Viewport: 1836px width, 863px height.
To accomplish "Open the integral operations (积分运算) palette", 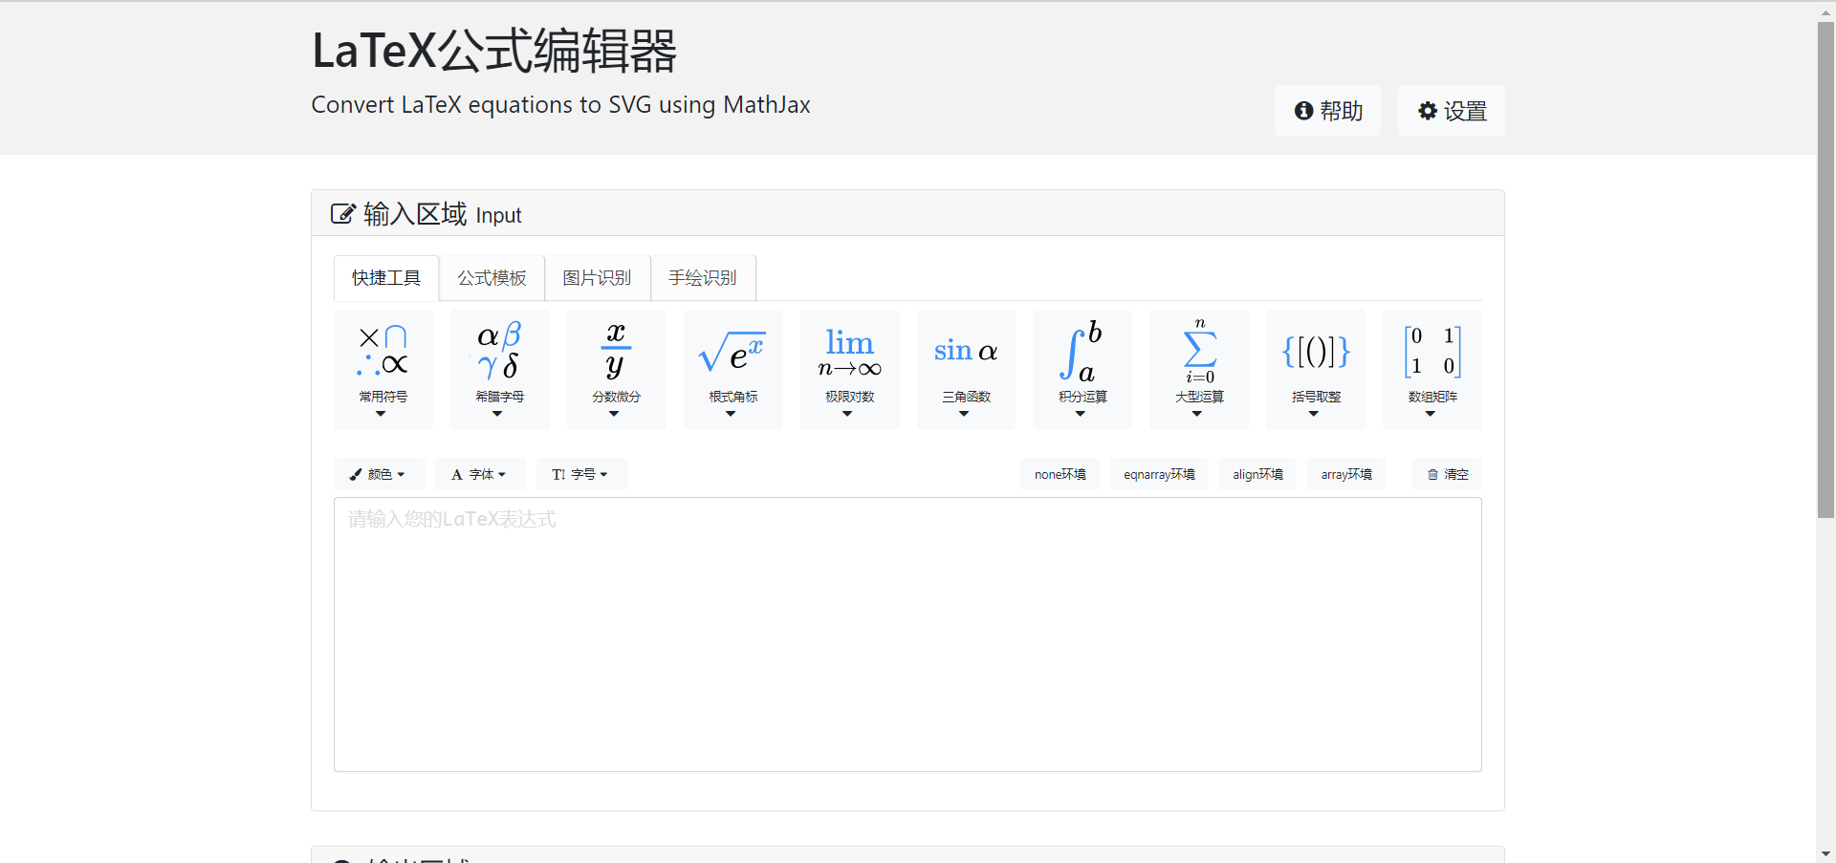I will click(x=1082, y=369).
